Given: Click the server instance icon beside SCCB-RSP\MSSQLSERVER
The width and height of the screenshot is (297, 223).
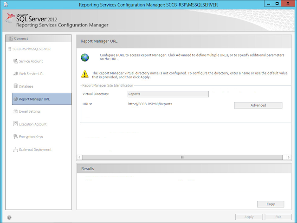Looking at the screenshot, I should coord(9,49).
